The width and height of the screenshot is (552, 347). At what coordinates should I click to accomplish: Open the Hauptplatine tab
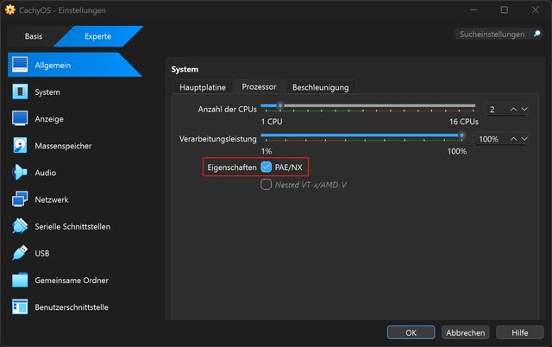(x=203, y=87)
